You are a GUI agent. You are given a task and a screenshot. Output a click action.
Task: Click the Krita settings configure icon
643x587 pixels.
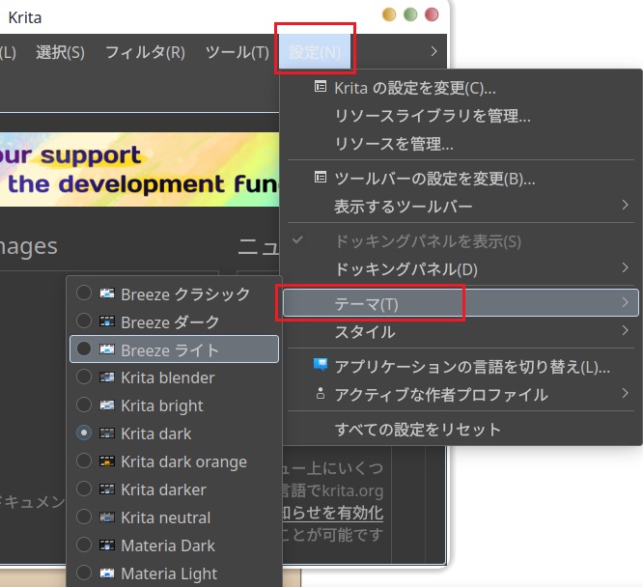[321, 88]
